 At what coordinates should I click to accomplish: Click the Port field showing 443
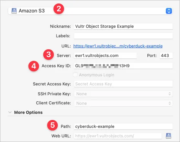tap(166, 55)
